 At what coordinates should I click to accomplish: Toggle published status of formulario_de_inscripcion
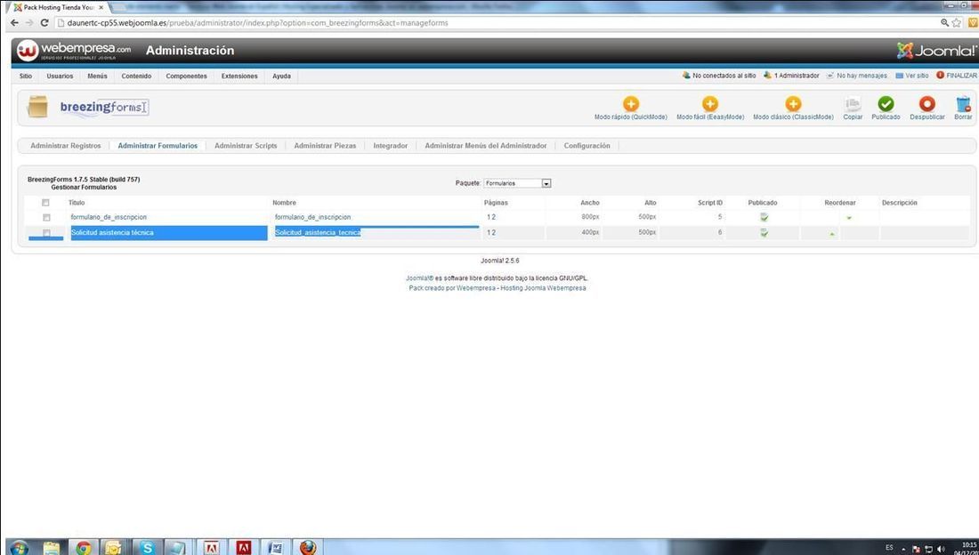765,217
